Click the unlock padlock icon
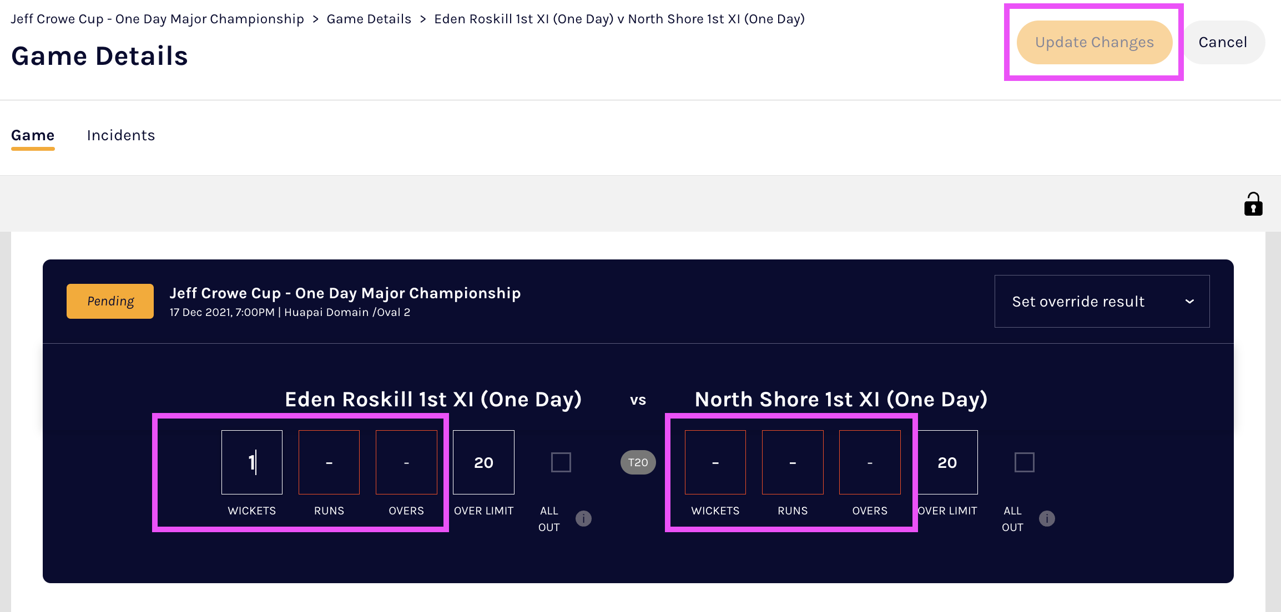The image size is (1281, 612). point(1253,204)
